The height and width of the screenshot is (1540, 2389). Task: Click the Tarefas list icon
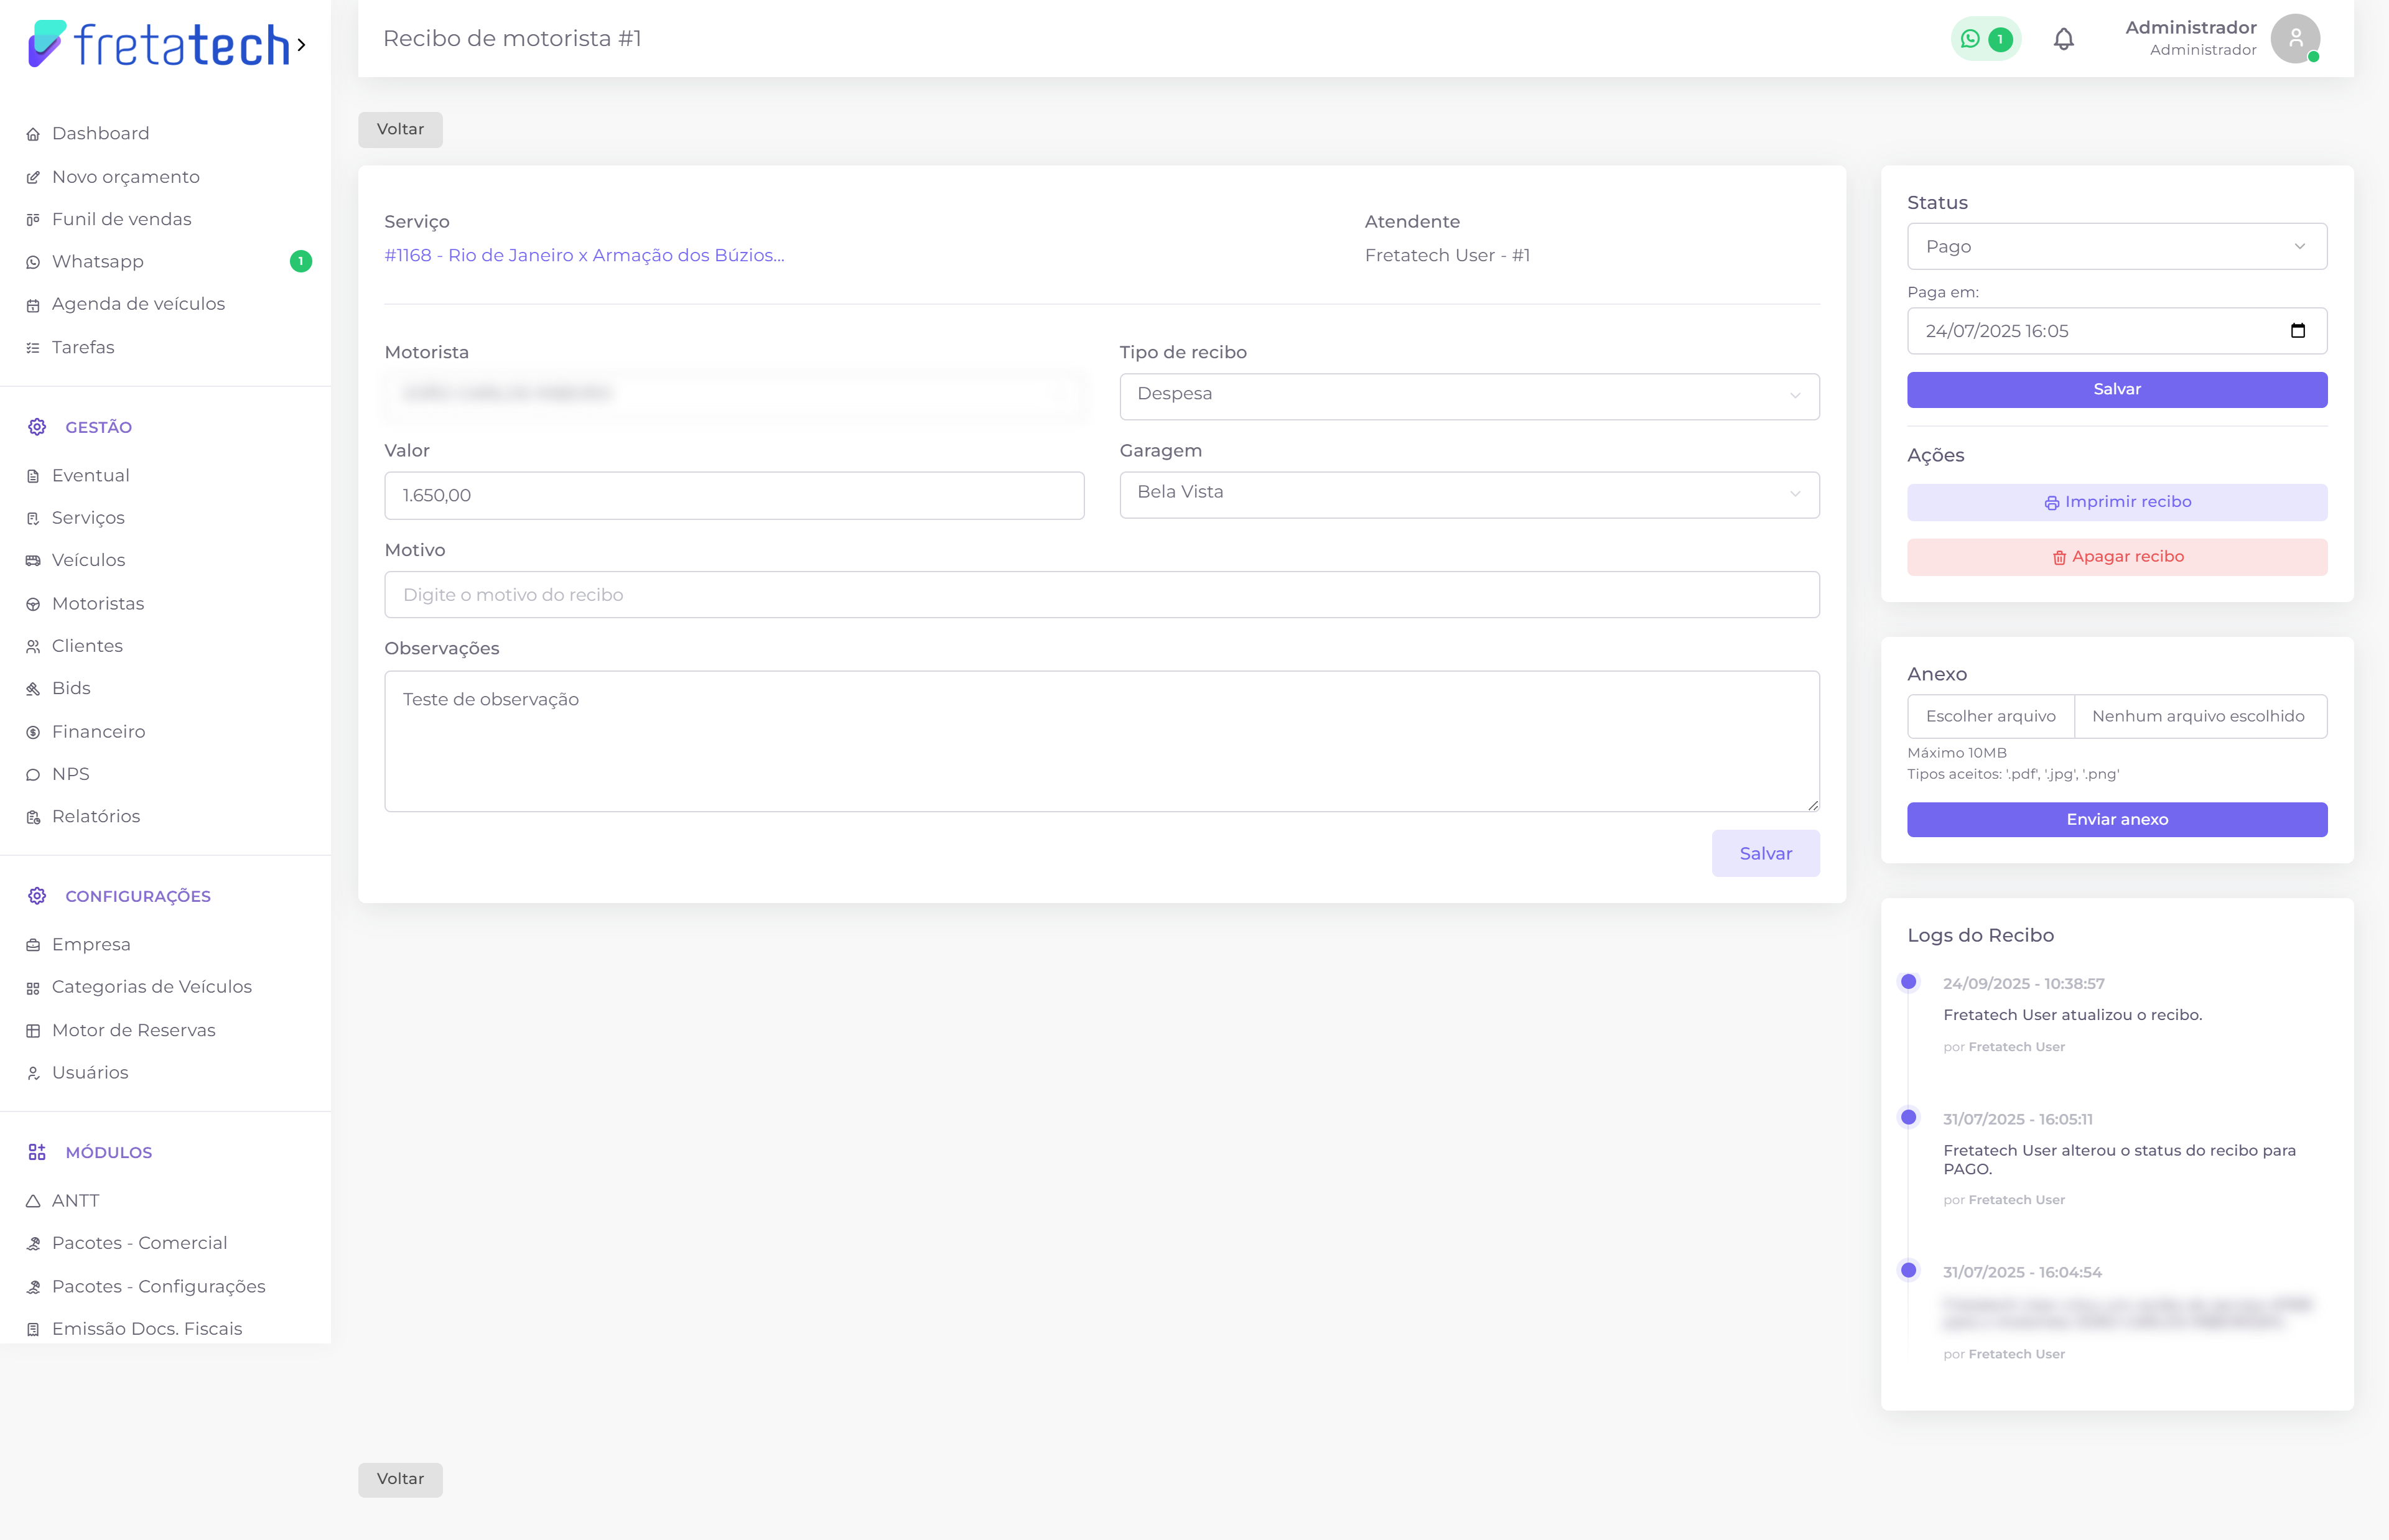[x=33, y=348]
